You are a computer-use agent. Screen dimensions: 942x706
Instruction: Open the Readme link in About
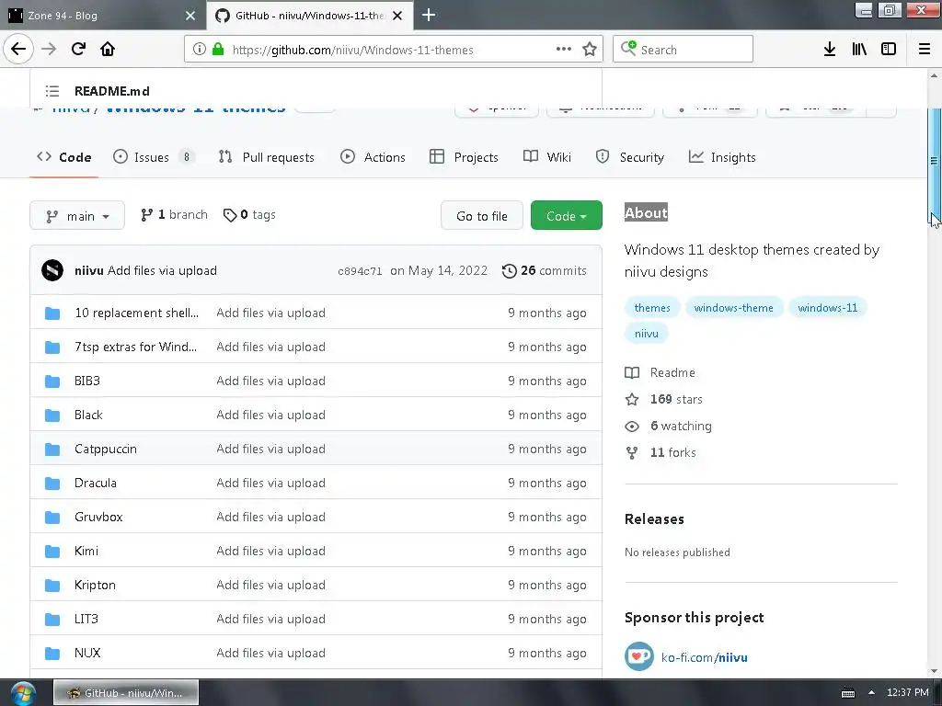point(660,373)
